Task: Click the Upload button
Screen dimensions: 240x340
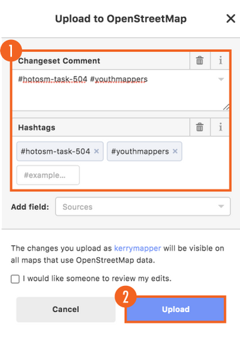Action: pyautogui.click(x=175, y=309)
